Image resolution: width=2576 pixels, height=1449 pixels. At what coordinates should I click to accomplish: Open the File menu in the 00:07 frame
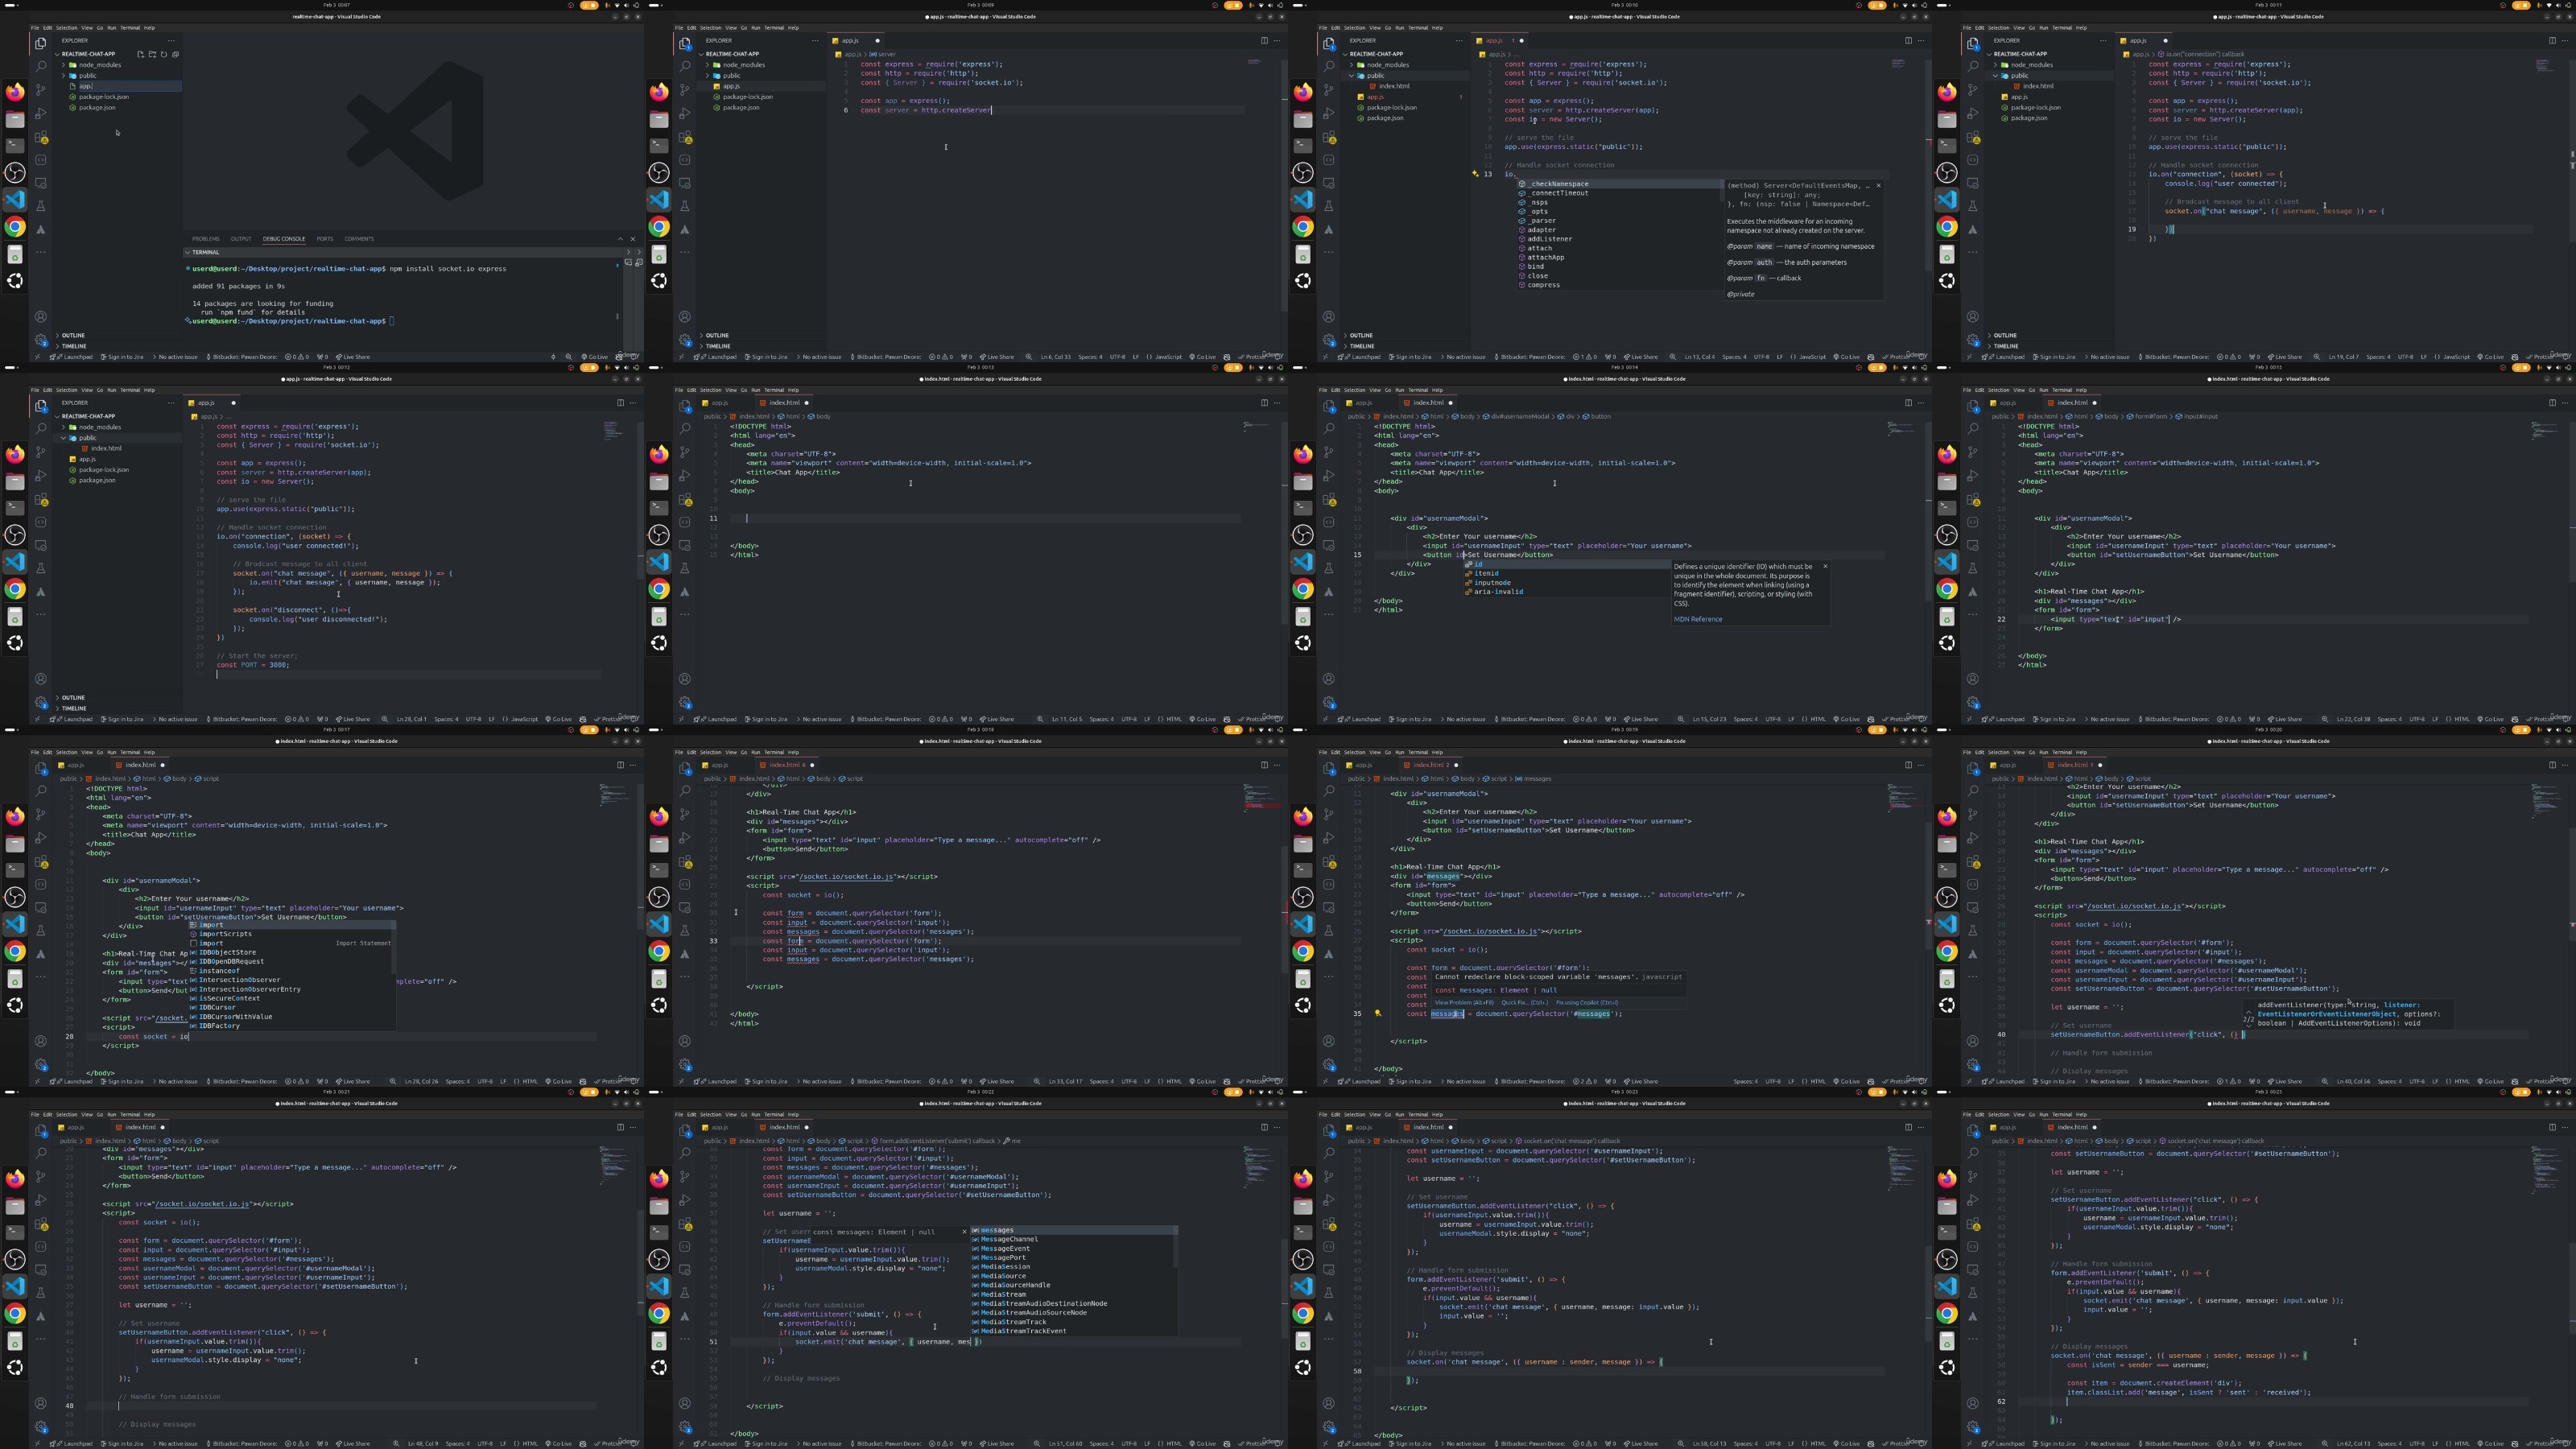35,28
